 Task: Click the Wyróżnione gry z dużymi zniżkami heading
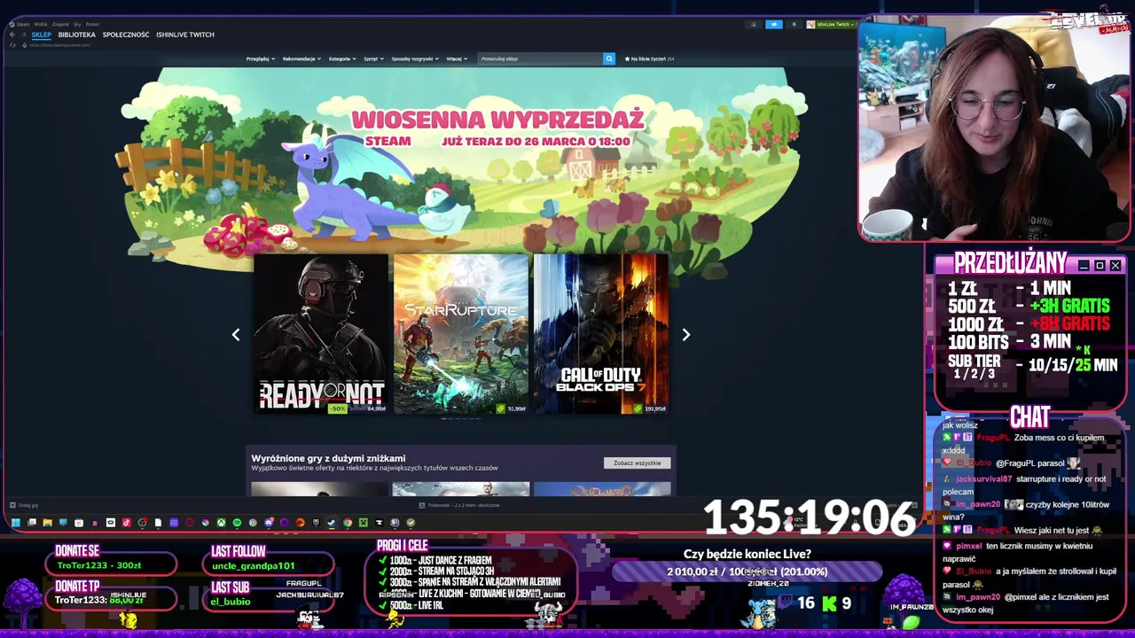[328, 458]
